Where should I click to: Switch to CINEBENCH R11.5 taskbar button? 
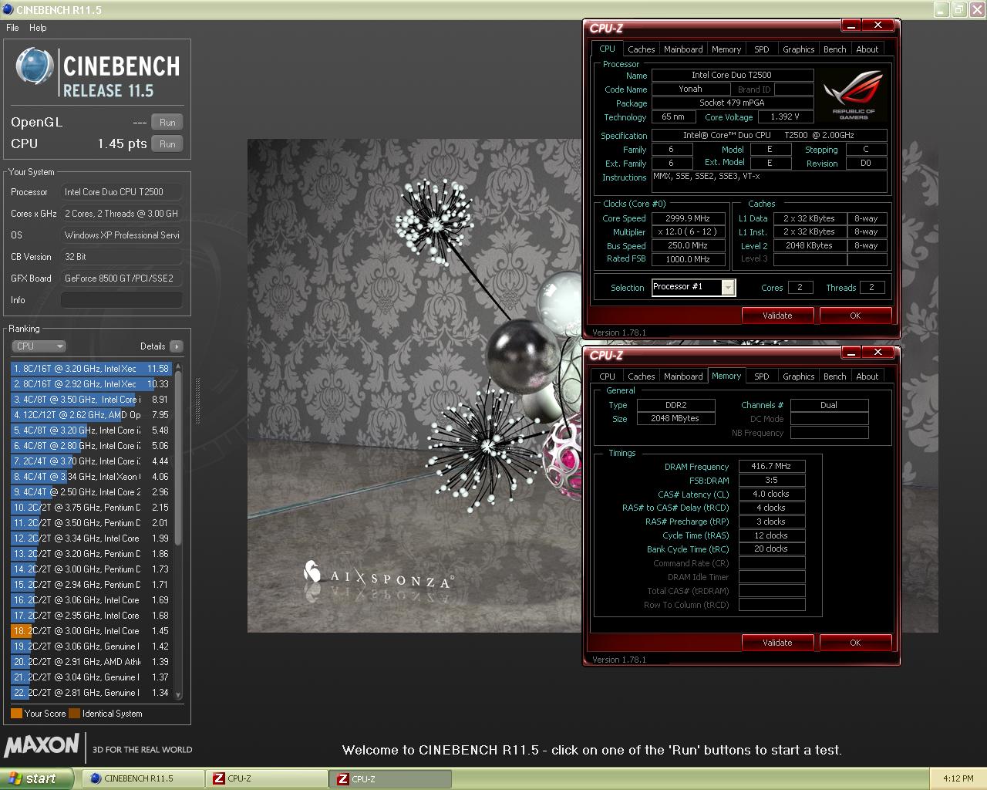tap(143, 778)
